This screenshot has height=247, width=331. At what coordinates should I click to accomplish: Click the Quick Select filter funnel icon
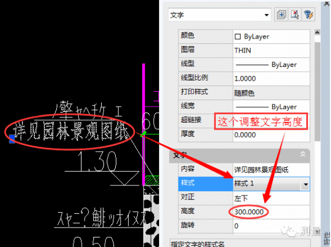click(309, 14)
